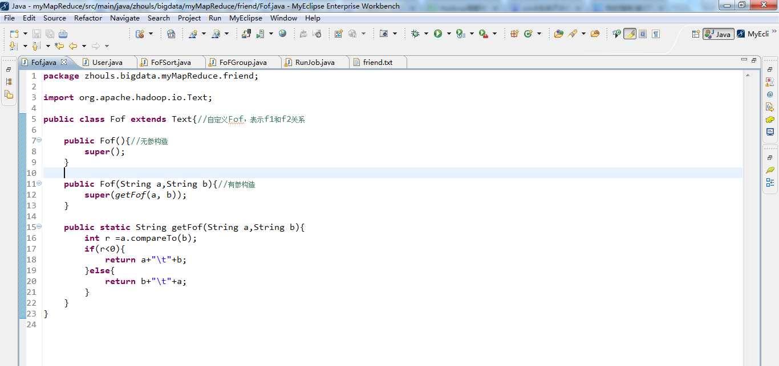Close the Fof.java tab

pos(64,62)
